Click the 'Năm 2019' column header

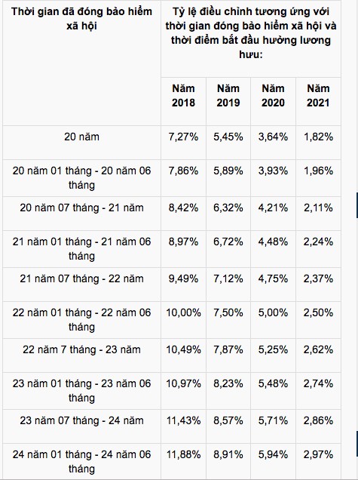click(x=228, y=96)
